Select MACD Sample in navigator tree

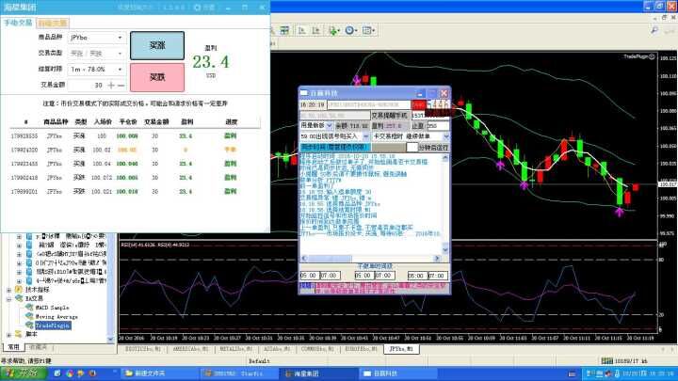point(52,308)
